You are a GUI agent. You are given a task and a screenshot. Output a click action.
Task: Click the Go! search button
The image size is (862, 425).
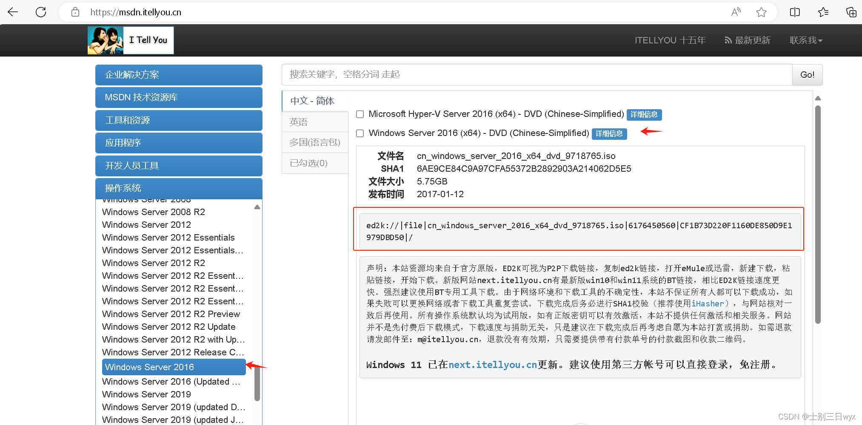(x=807, y=75)
